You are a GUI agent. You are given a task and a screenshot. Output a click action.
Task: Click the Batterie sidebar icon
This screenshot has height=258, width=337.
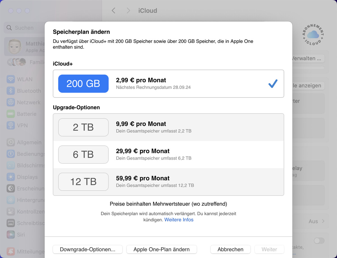pos(10,114)
